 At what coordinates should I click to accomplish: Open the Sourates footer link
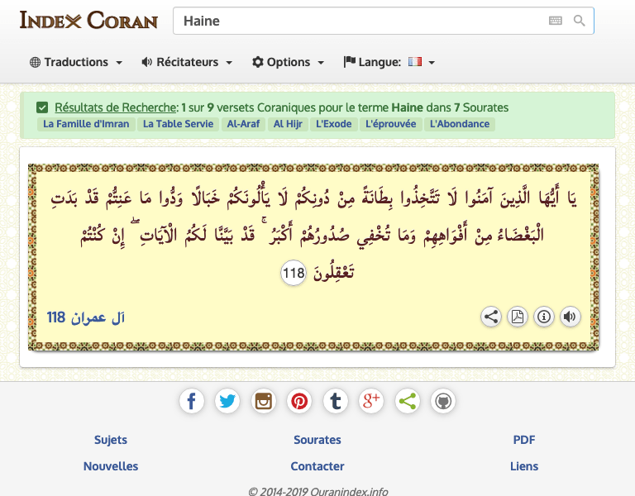tap(317, 440)
